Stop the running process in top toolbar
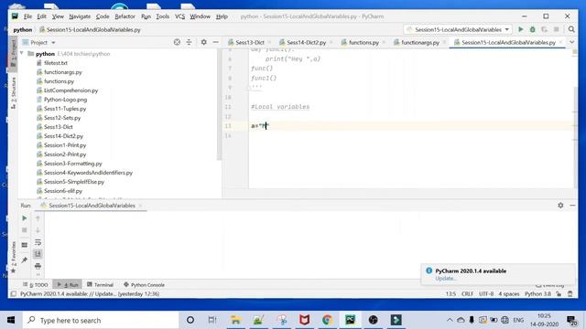Viewport: 586px width, 329px height. [556, 29]
